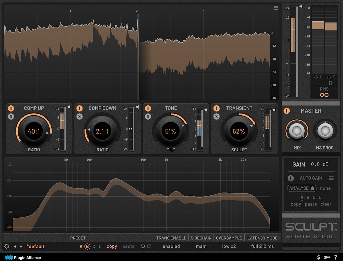The image size is (343, 261).
Task: Click the RMS meter mode label
Action: click(x=324, y=89)
